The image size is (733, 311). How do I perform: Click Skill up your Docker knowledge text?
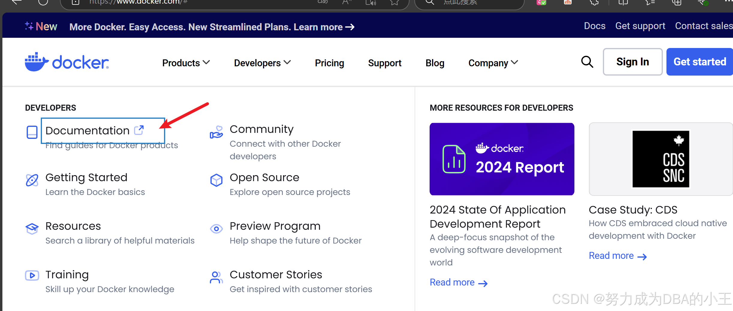(110, 289)
